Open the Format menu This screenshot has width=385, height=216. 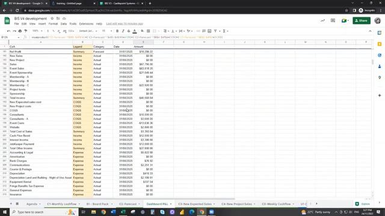pyautogui.click(x=53, y=24)
